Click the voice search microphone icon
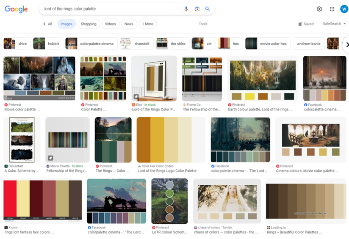349x239 pixels. pyautogui.click(x=186, y=9)
